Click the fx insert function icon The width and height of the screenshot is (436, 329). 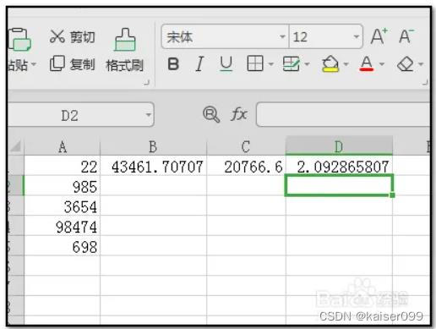[x=239, y=114]
